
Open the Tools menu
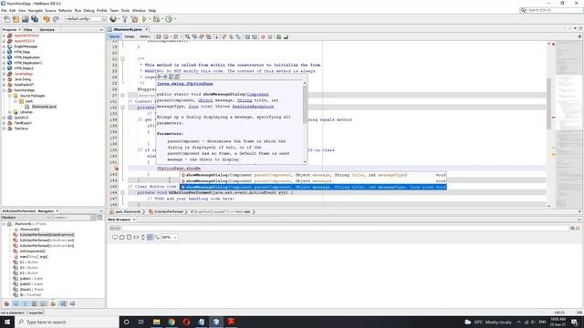tap(125, 10)
